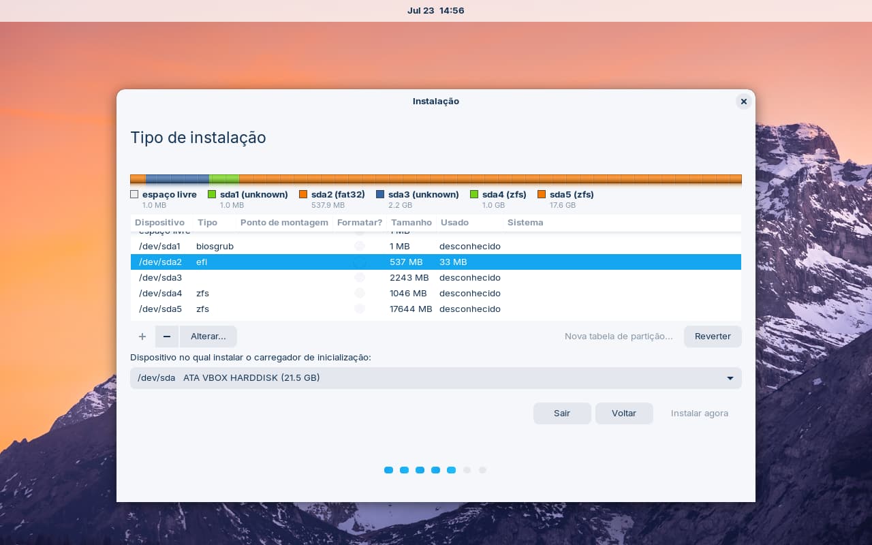Click the Alterar... button
This screenshot has width=872, height=545.
click(208, 337)
